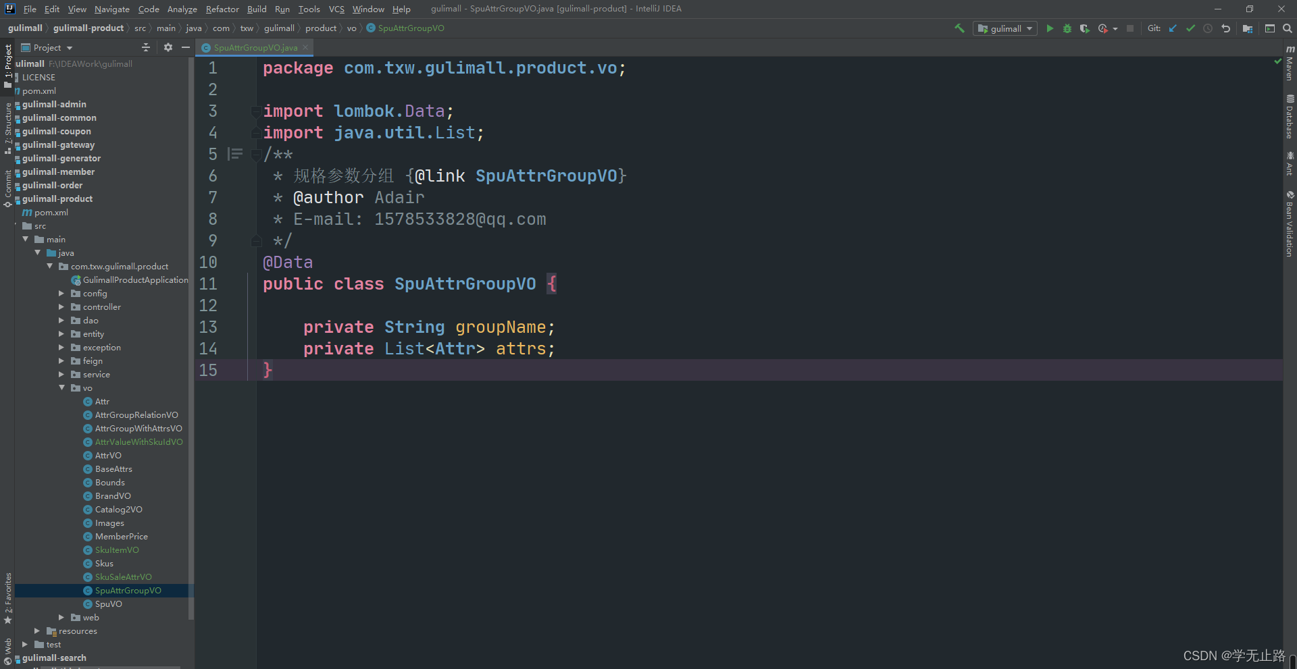
Task: Collapse the java source folder
Action: (37, 252)
